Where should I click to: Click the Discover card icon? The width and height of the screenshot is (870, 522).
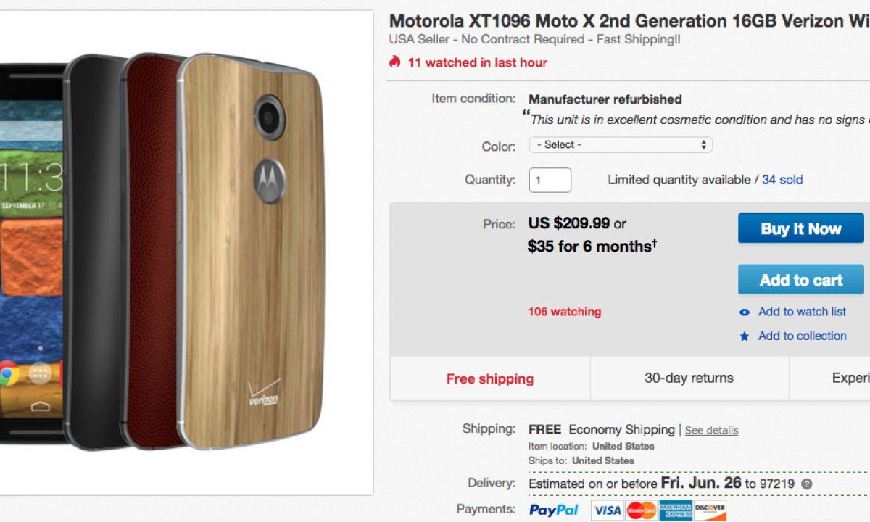(710, 510)
